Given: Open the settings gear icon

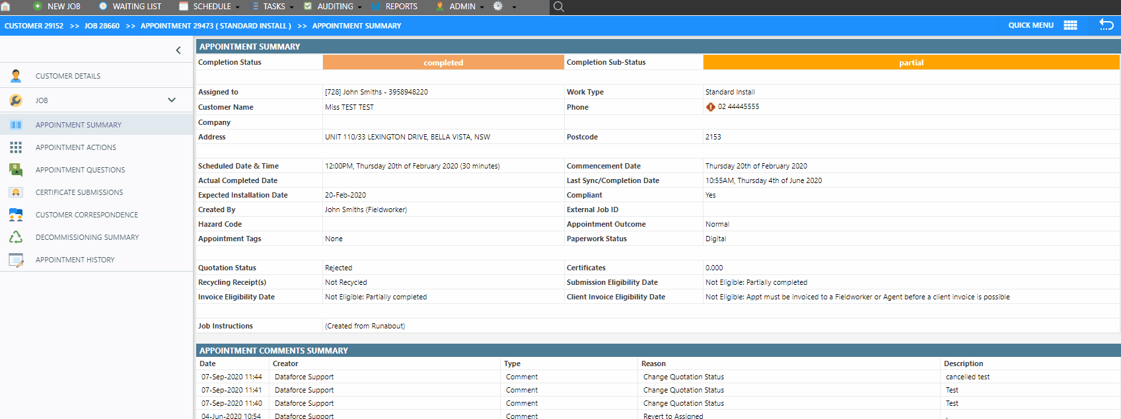Looking at the screenshot, I should coord(498,6).
